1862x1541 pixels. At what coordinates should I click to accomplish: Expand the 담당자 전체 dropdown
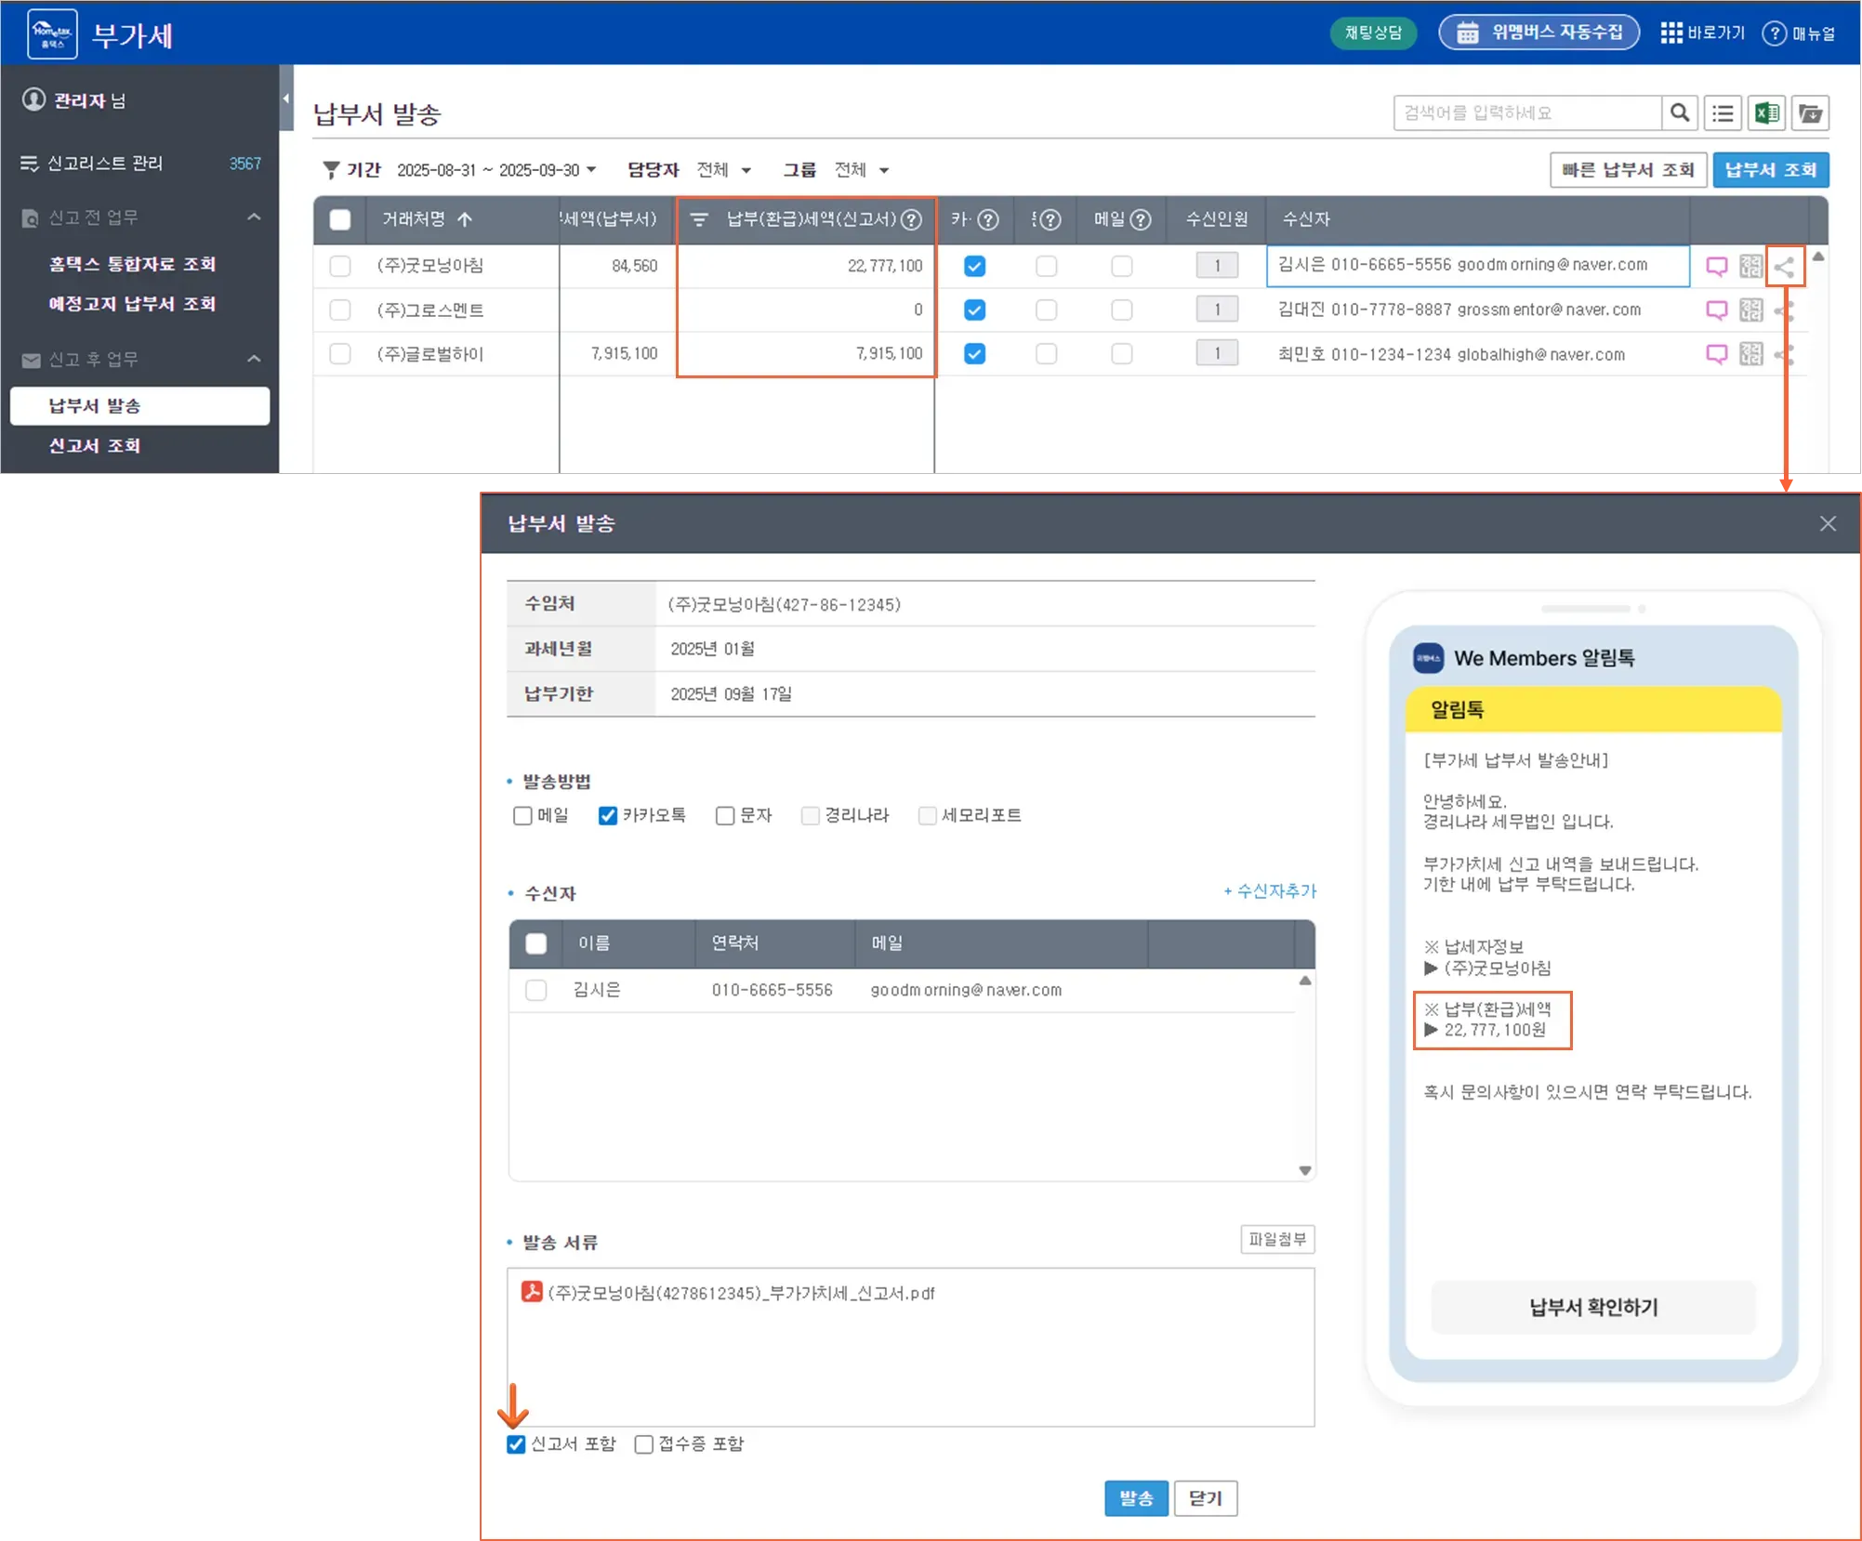click(724, 170)
